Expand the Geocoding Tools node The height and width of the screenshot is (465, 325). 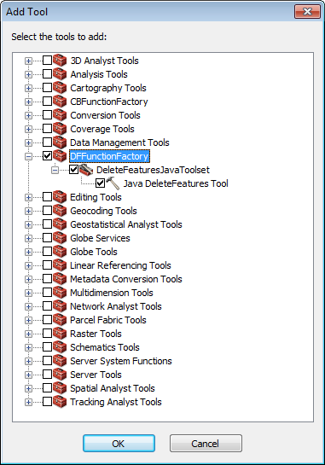(28, 211)
